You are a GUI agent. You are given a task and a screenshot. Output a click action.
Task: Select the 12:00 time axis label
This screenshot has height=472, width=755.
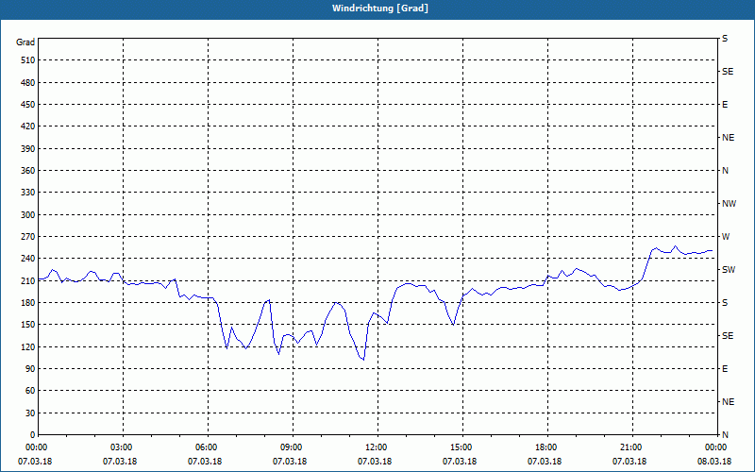point(376,447)
